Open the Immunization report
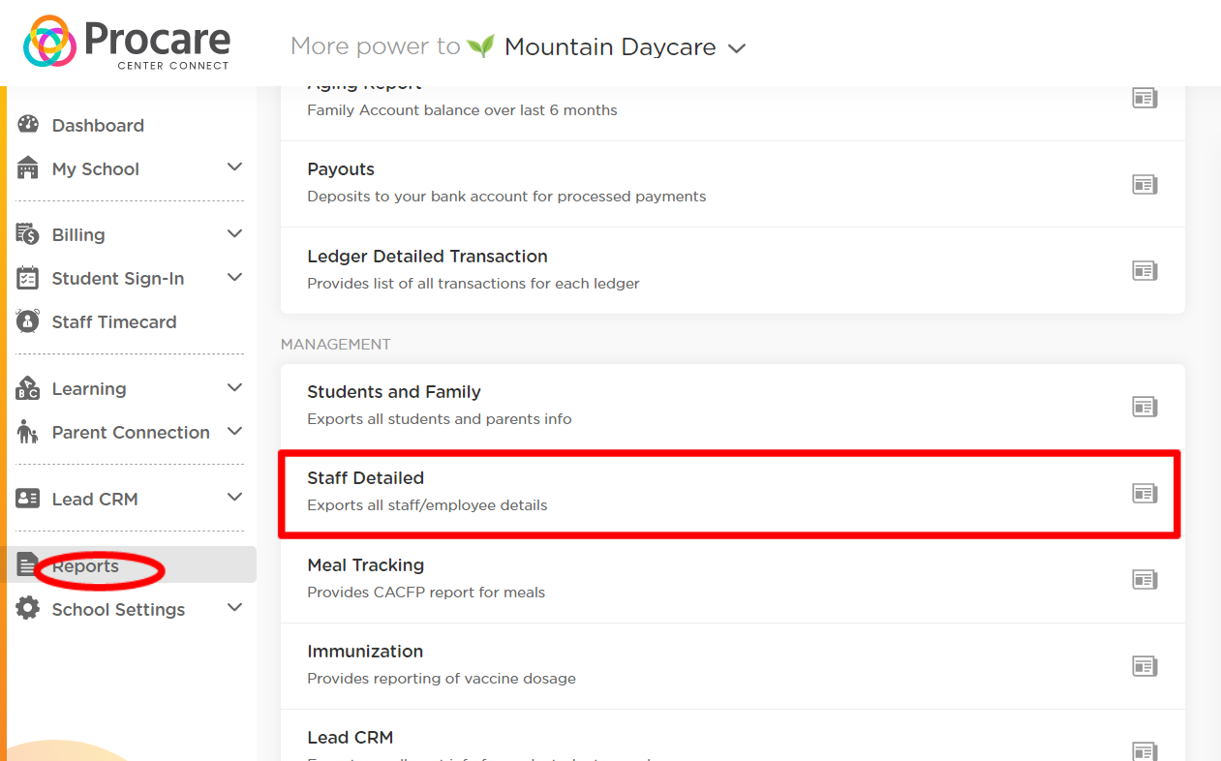This screenshot has height=761, width=1221. pyautogui.click(x=733, y=665)
